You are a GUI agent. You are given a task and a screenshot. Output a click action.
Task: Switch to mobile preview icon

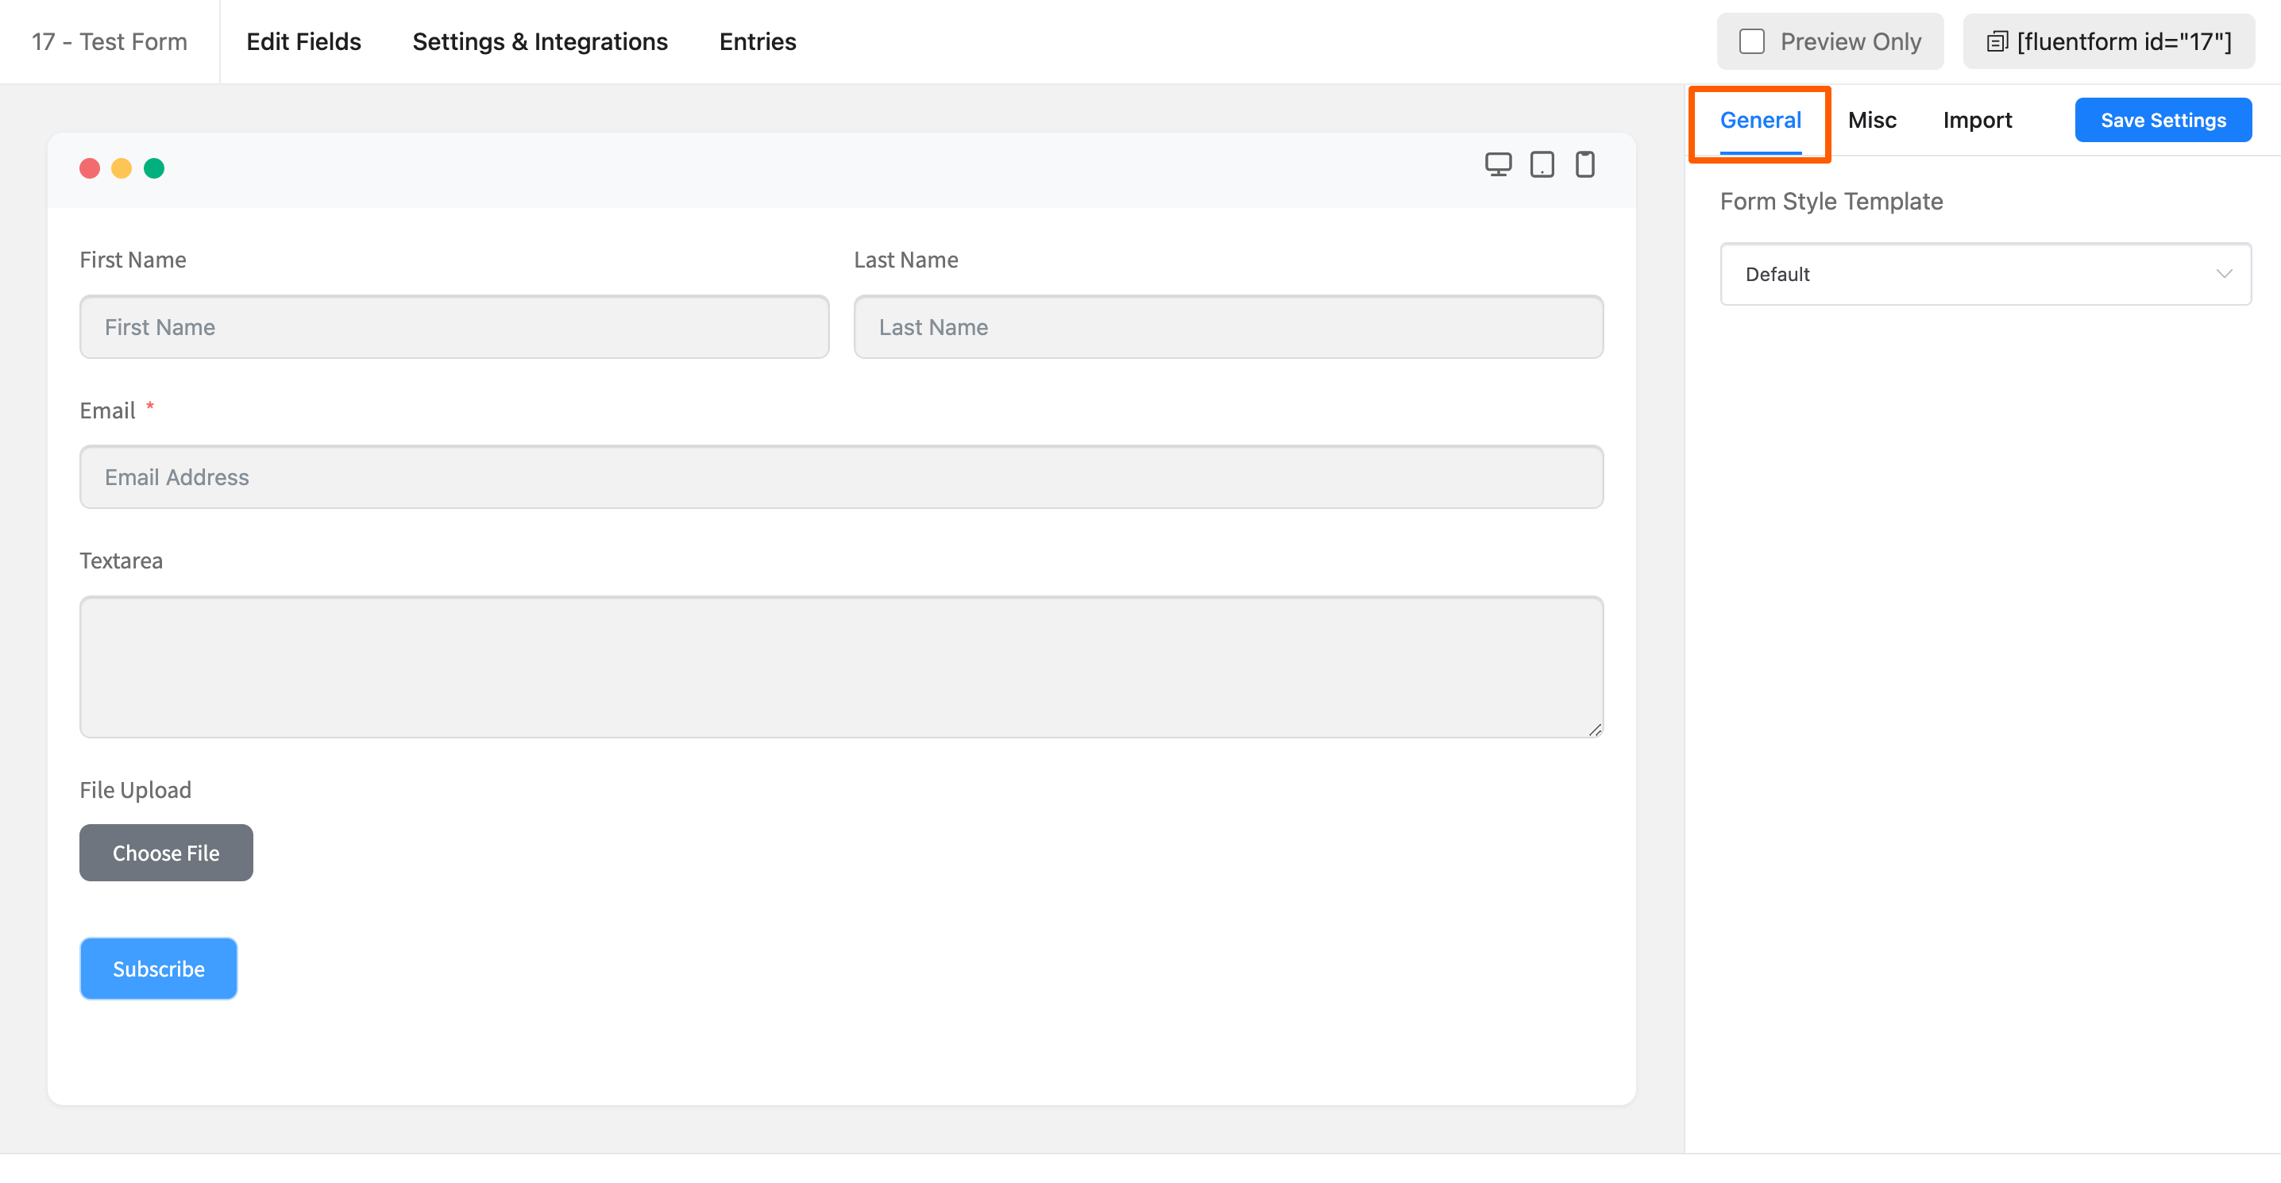(1585, 164)
